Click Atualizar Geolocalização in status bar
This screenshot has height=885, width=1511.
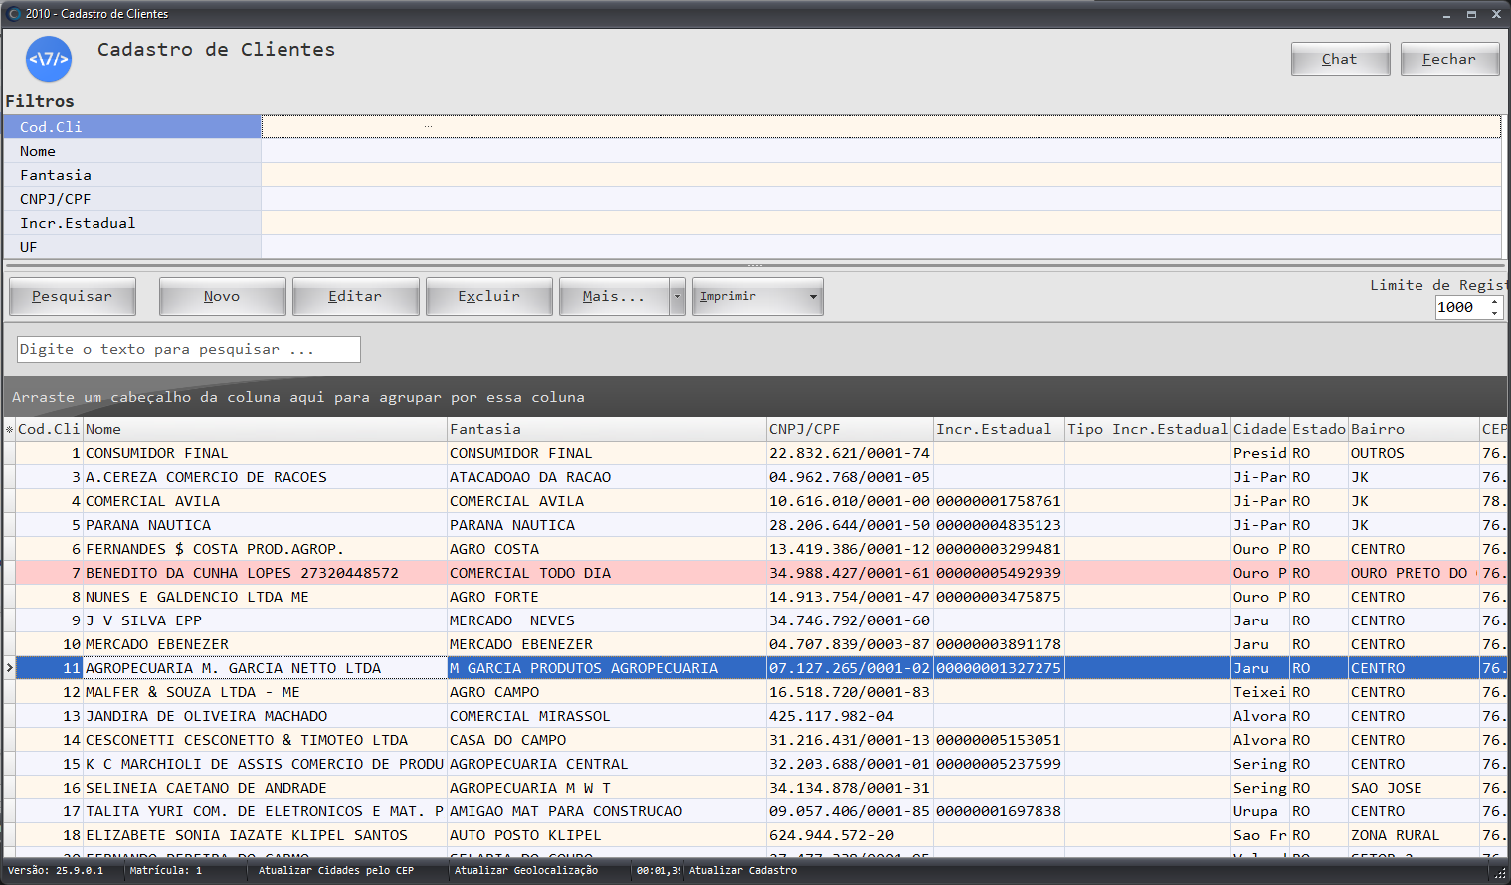pos(526,871)
